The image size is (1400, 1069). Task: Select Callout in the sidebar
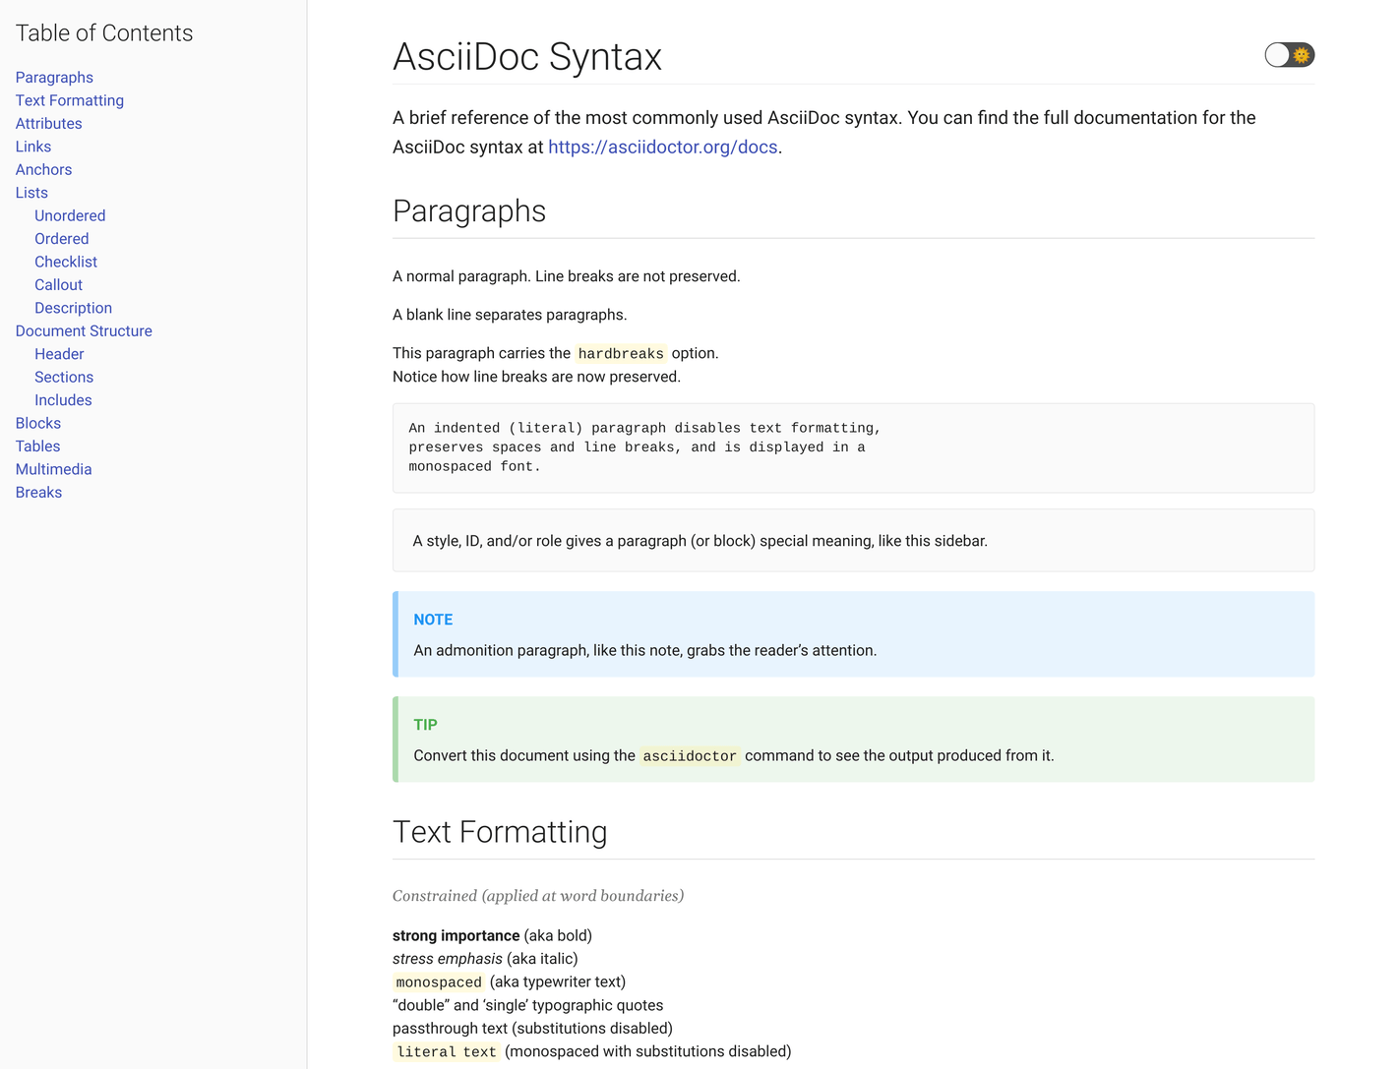click(x=58, y=285)
